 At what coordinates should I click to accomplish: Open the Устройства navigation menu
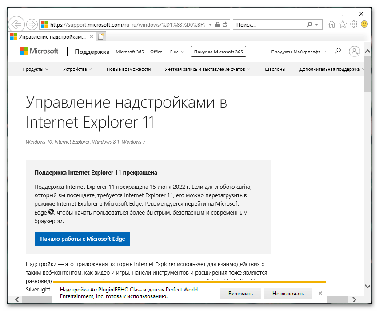click(77, 69)
